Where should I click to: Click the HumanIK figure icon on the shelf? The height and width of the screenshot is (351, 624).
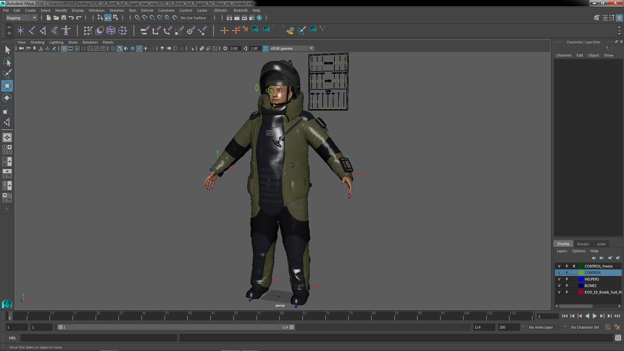click(66, 31)
